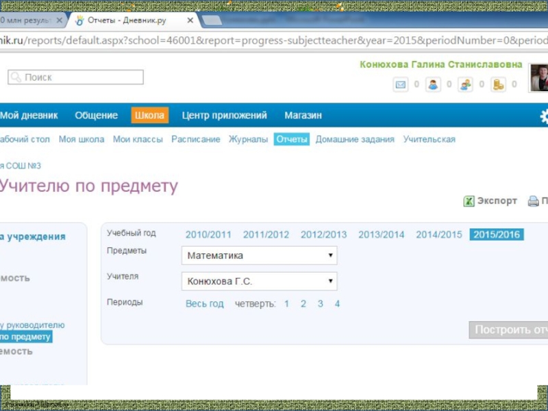Open the user profile photo
Image resolution: width=548 pixels, height=411 pixels.
click(x=538, y=77)
